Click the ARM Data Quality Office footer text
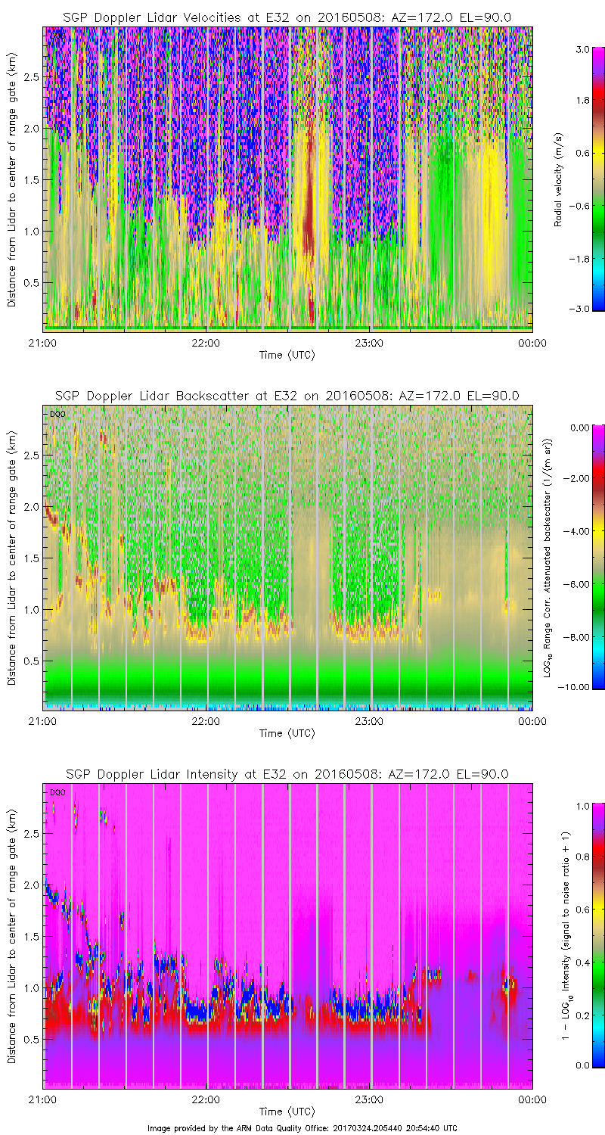605x1135 pixels. (302, 1127)
